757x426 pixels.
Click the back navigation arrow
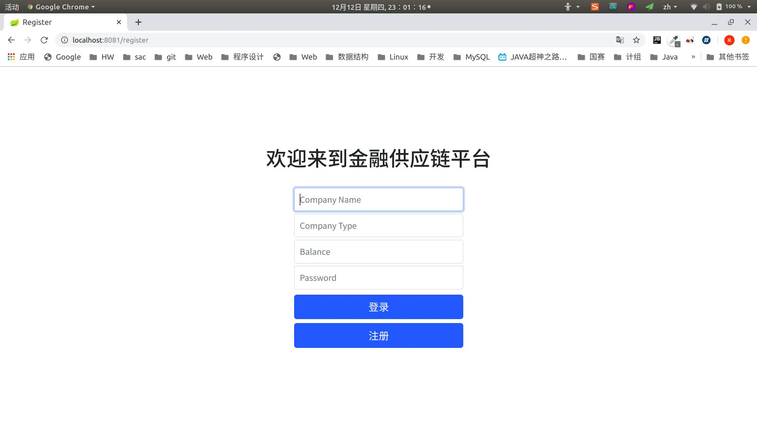click(11, 40)
